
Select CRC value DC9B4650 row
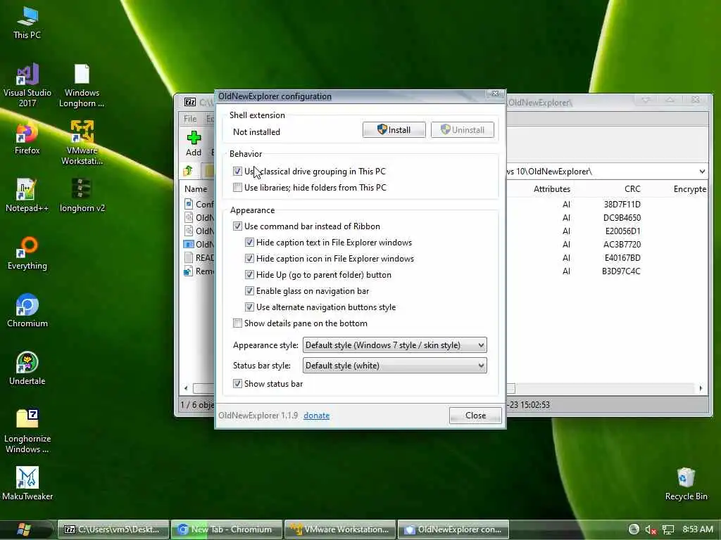622,218
